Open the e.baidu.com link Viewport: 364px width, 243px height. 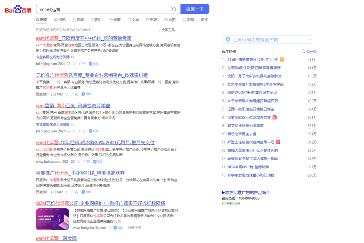(231, 203)
